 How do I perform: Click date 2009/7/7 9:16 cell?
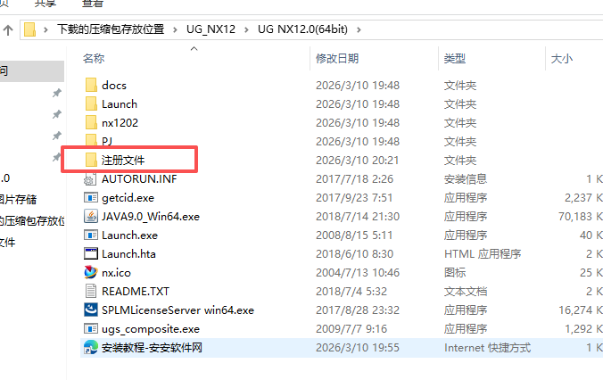click(351, 329)
